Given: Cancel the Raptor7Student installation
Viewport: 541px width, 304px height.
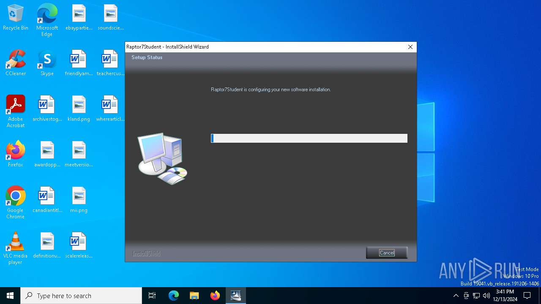Looking at the screenshot, I should [387, 252].
